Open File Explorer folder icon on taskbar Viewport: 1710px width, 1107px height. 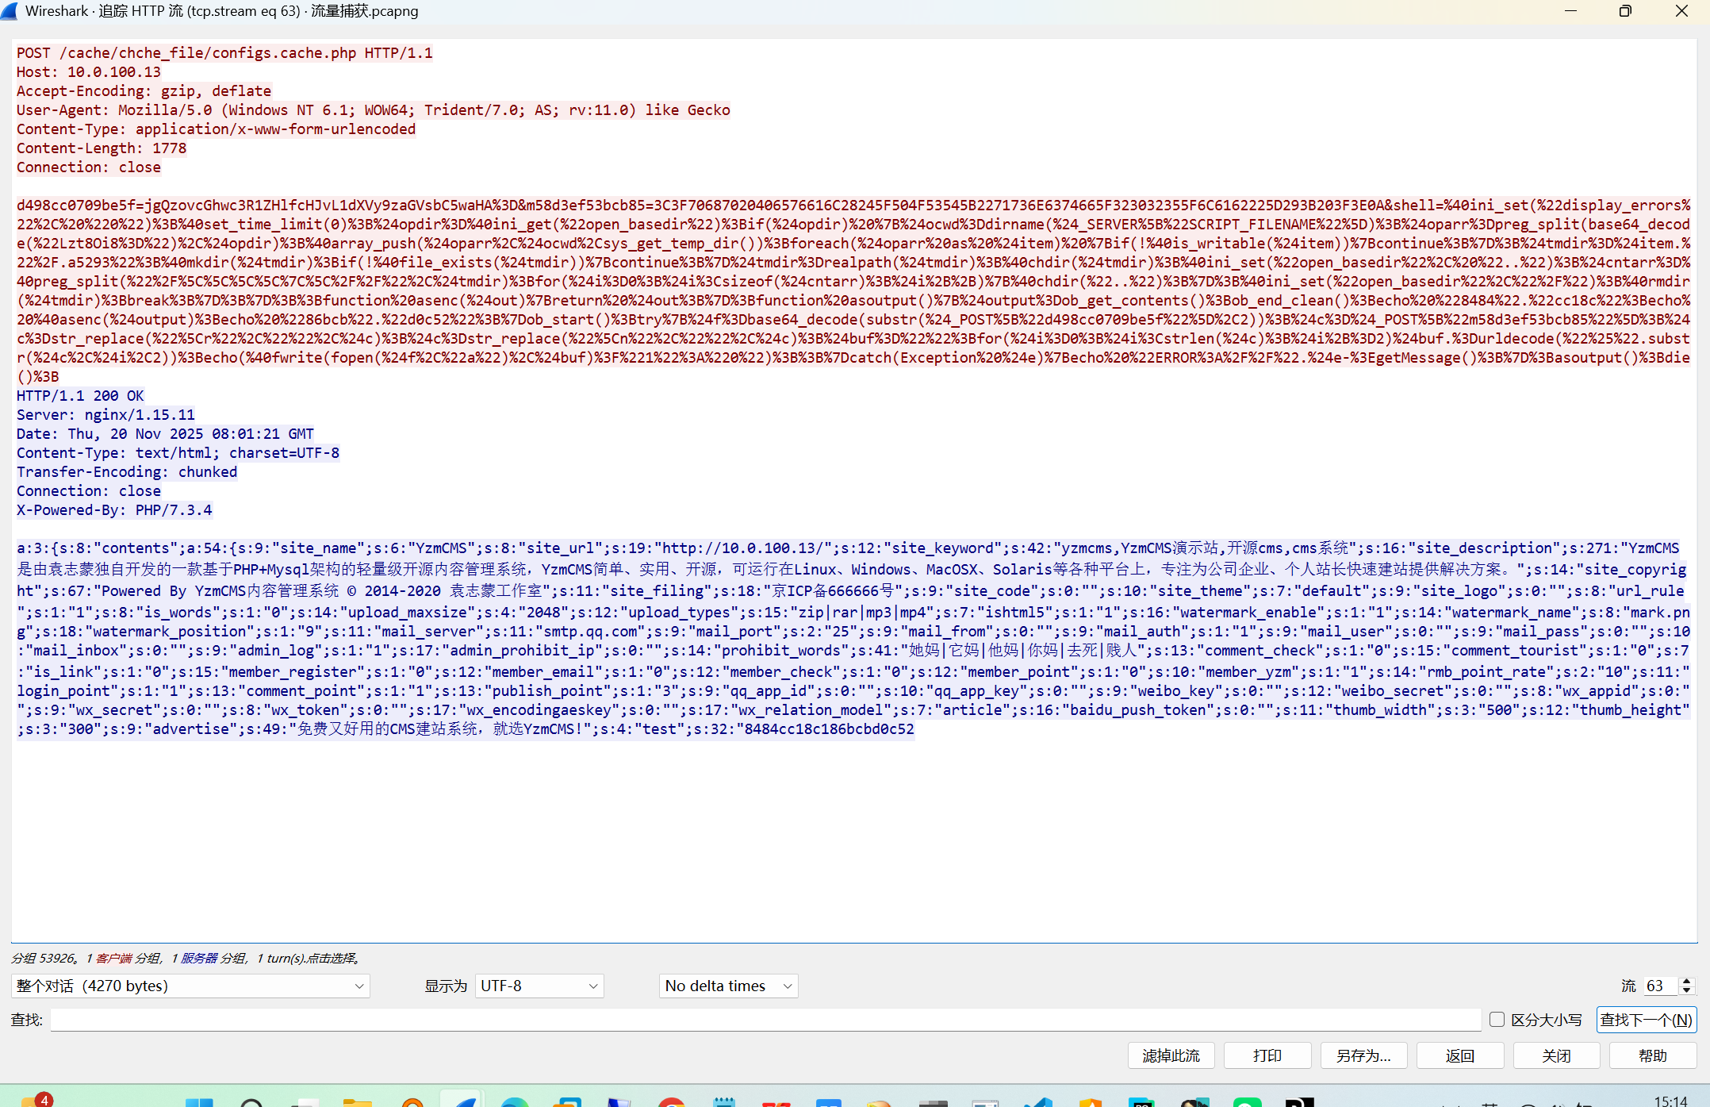tap(357, 1103)
